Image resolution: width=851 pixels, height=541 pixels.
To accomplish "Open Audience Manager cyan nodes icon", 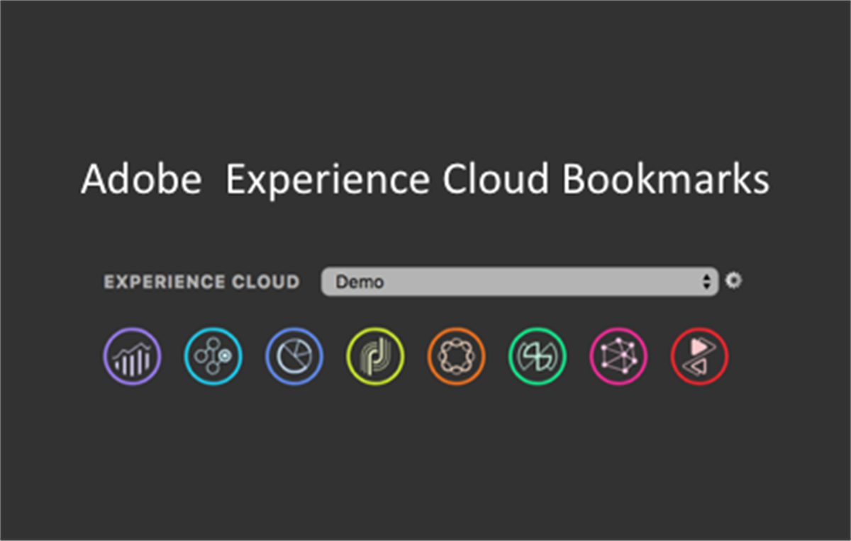I will tap(213, 356).
